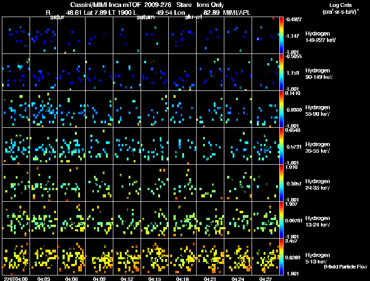This screenshot has width=370, height=281.
Task: Select the 'Hydrogen 55-90 keV' row label
Action: (x=318, y=111)
